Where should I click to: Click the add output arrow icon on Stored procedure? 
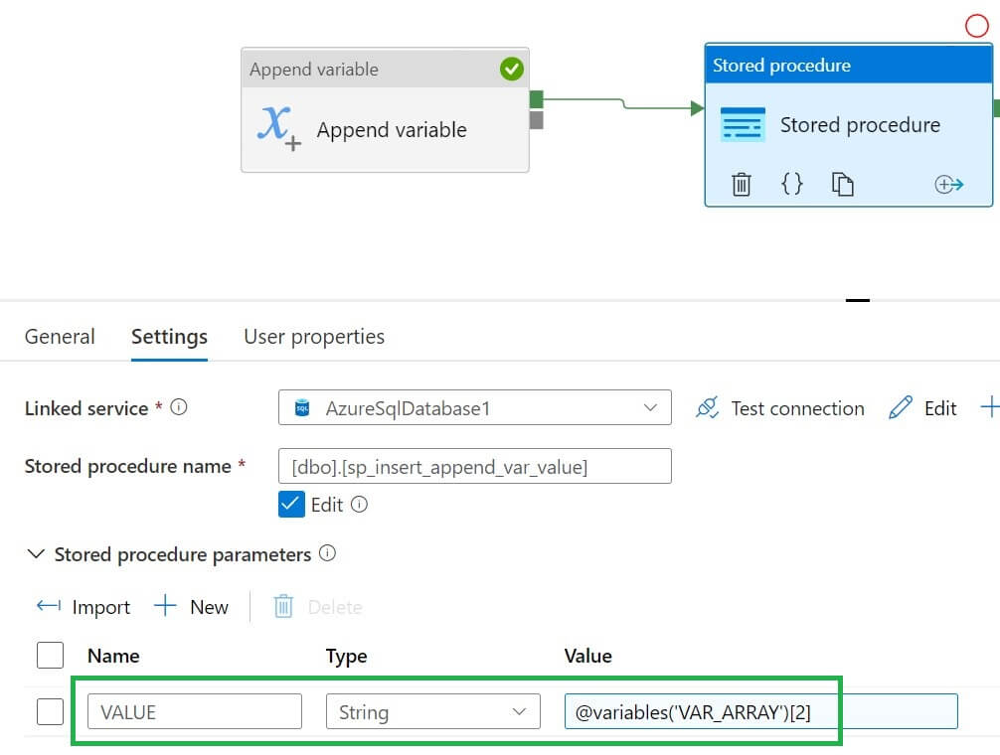948,184
